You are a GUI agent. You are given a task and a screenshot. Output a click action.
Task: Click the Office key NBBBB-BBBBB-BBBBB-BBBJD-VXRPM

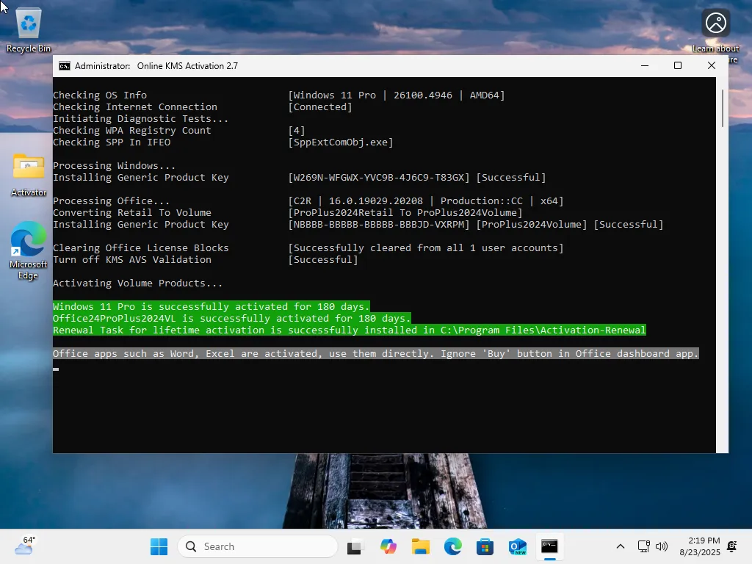coord(379,225)
